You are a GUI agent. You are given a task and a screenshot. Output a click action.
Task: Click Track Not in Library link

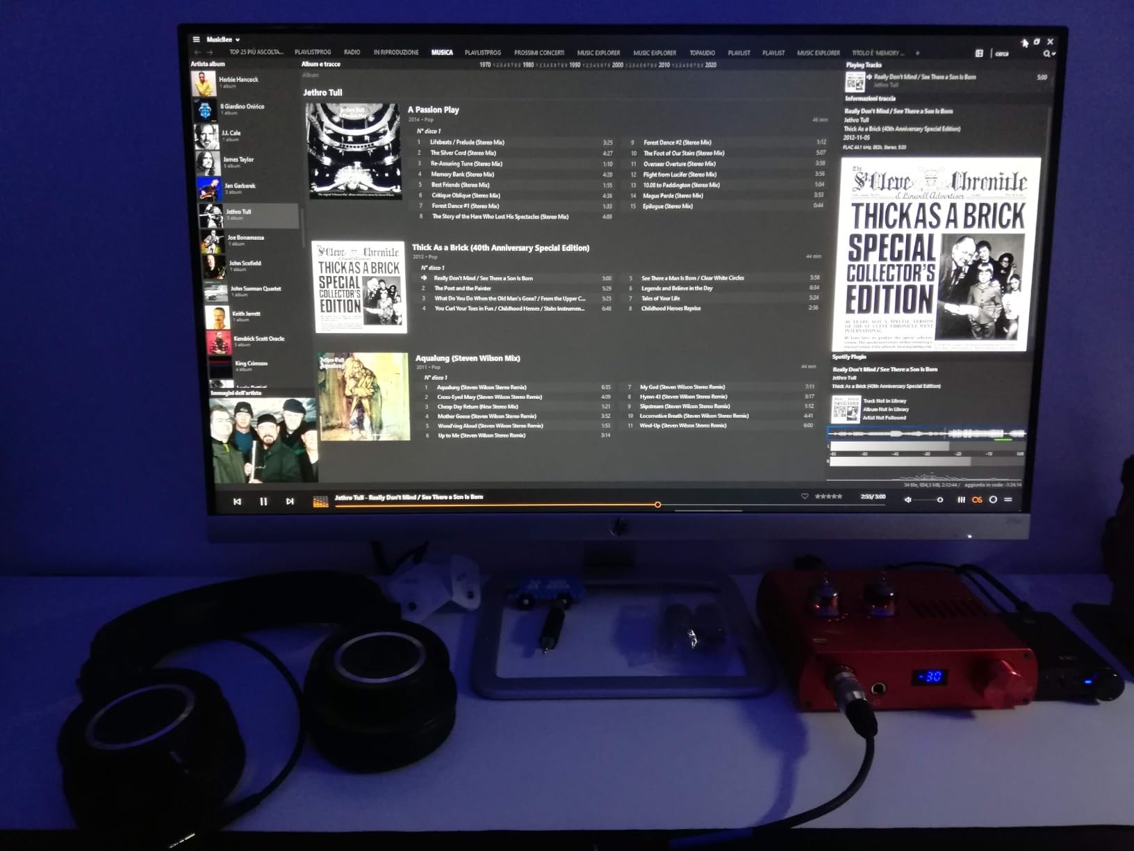885,401
